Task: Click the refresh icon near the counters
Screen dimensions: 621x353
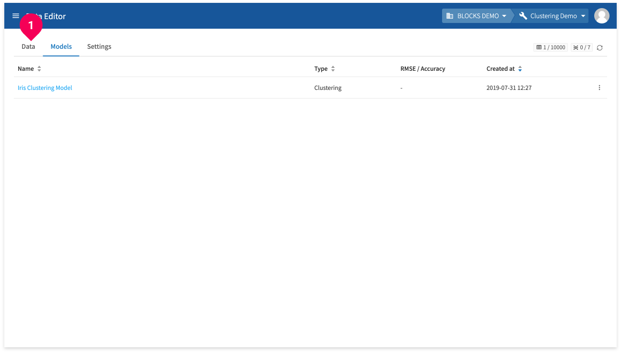Action: [x=599, y=47]
